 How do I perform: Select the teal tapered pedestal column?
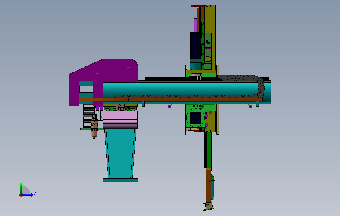tap(120, 153)
